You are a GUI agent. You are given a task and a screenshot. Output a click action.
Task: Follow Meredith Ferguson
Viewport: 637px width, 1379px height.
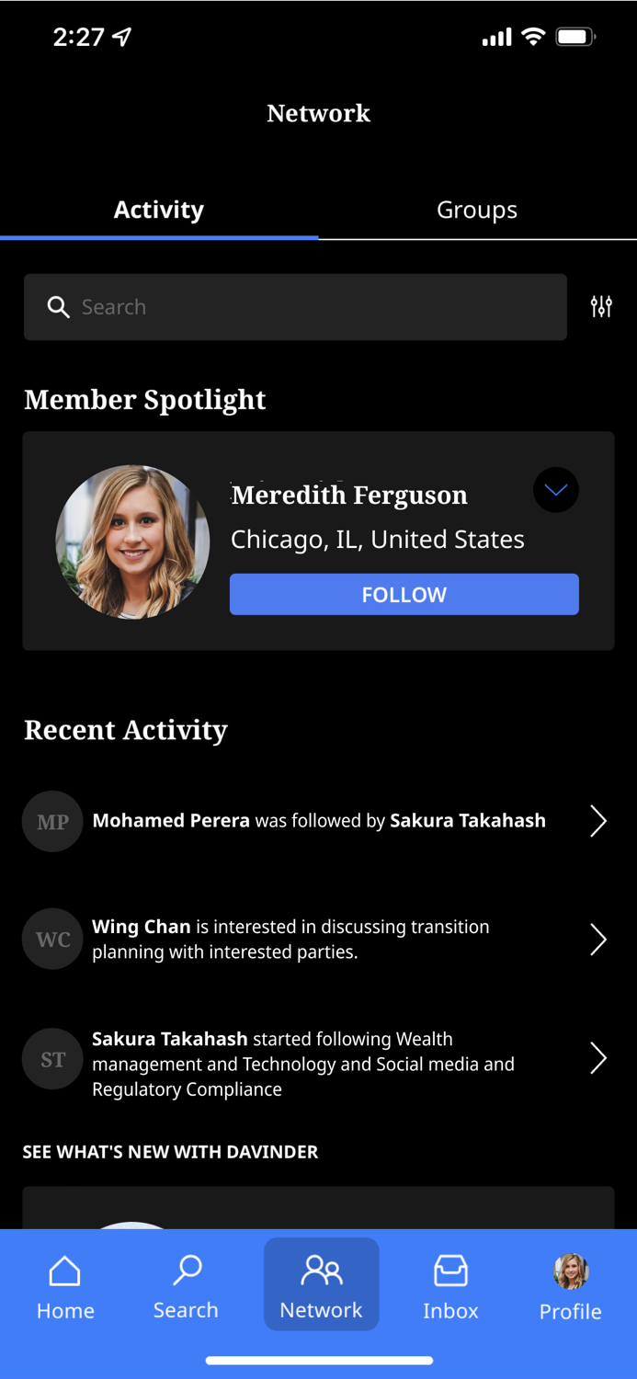(x=404, y=595)
